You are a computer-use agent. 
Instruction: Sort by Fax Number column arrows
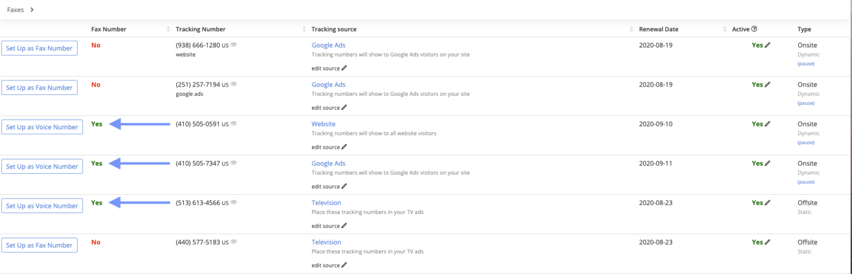[169, 29]
